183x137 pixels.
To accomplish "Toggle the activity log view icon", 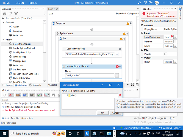I will click(54, 95).
